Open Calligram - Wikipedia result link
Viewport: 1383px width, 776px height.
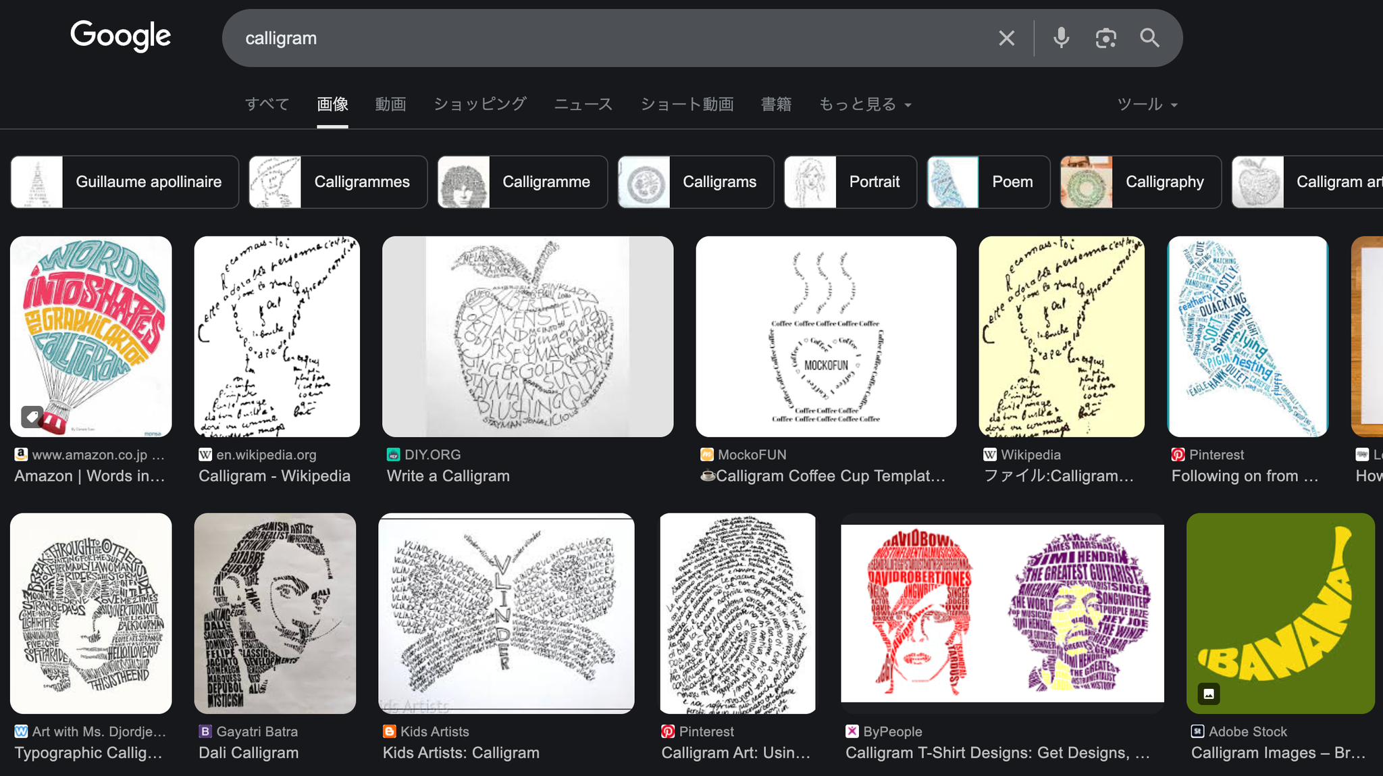coord(274,475)
